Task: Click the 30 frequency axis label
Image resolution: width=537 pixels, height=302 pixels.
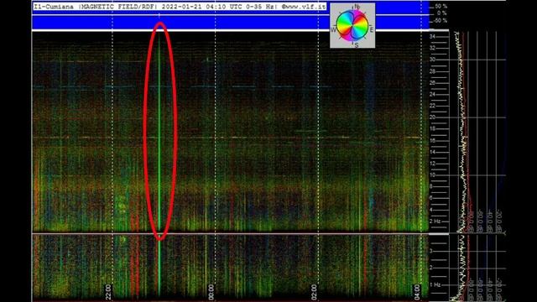Action: 433,60
